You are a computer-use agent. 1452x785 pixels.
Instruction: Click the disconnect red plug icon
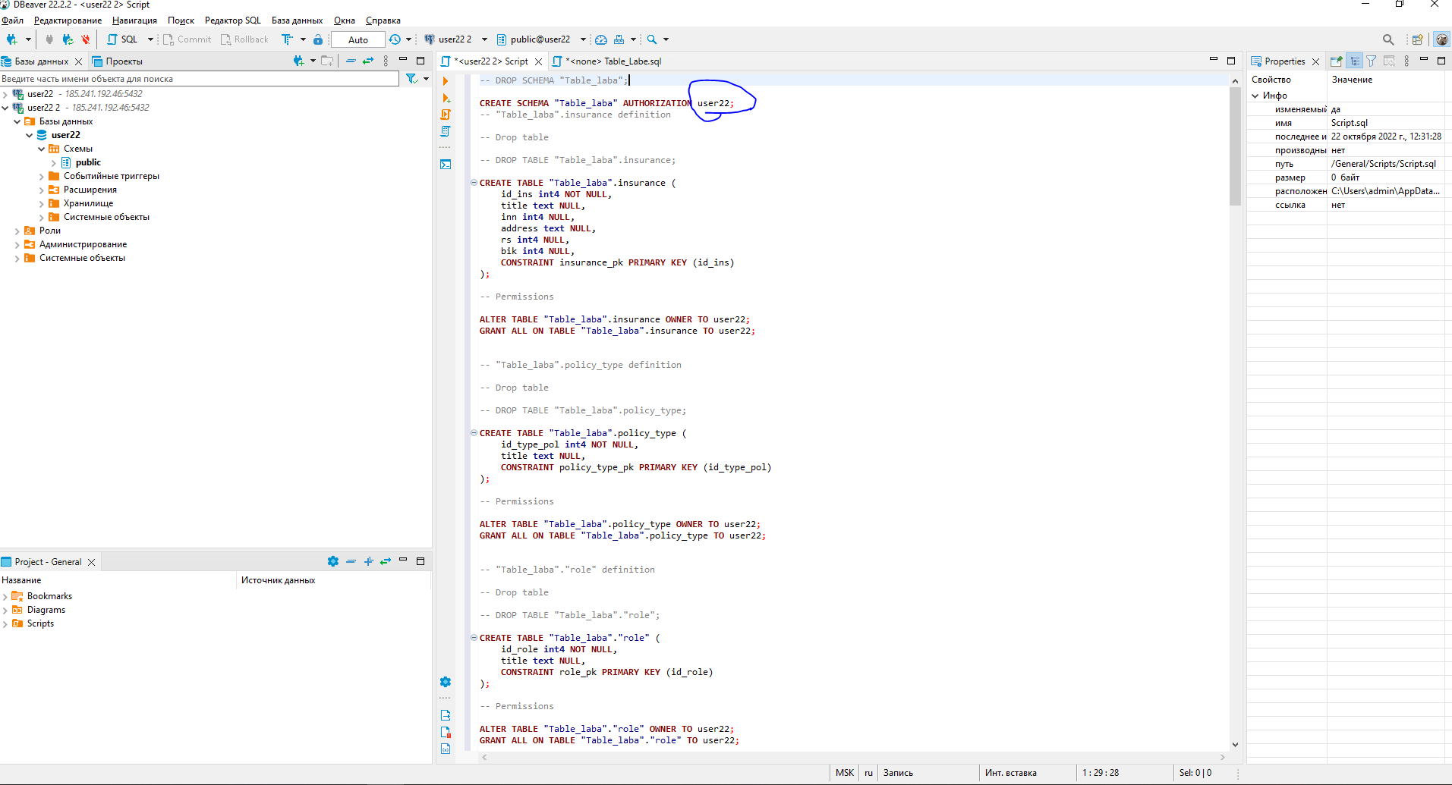[x=86, y=39]
